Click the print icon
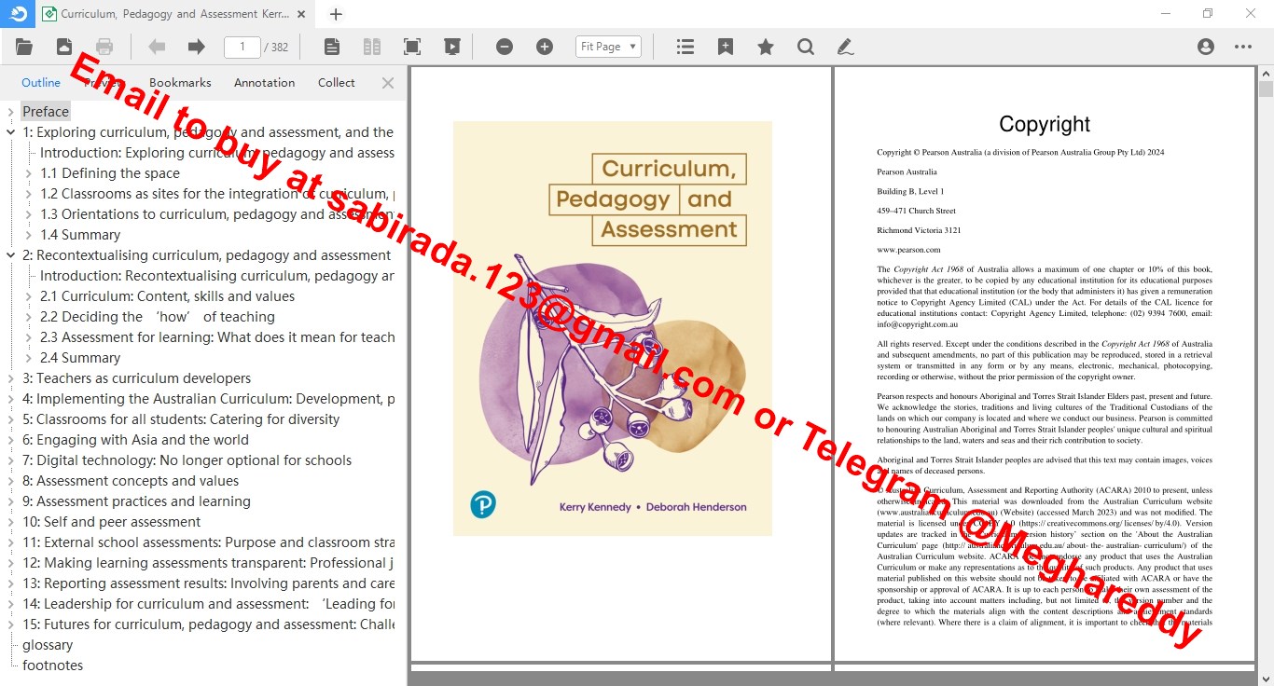1274x686 pixels. [x=104, y=47]
